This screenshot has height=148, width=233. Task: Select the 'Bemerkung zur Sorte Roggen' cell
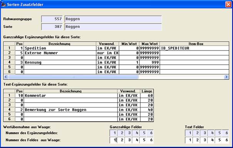point(70,110)
